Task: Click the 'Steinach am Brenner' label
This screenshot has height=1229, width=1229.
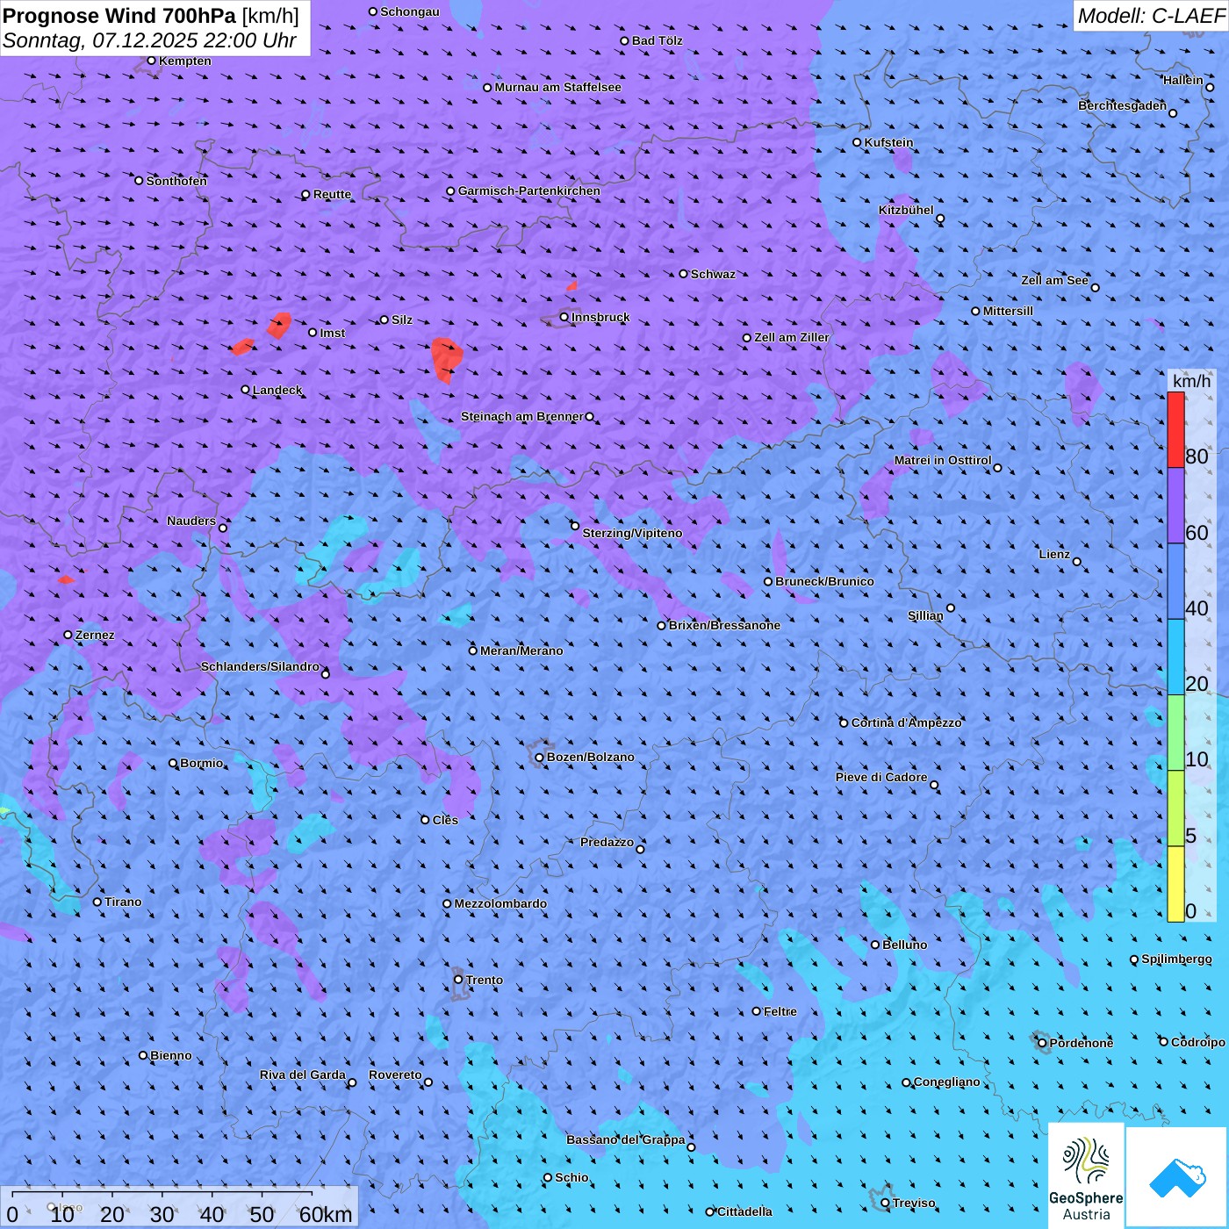Action: [x=522, y=416]
